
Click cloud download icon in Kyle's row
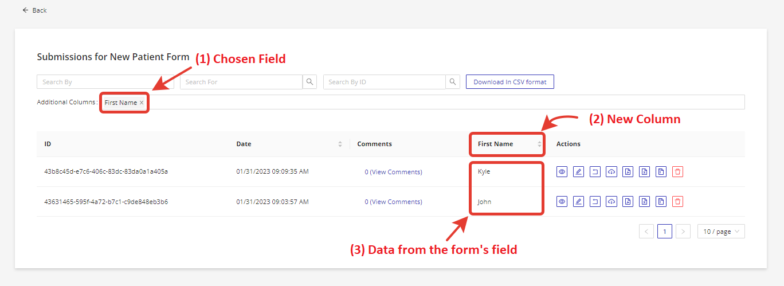(x=611, y=171)
